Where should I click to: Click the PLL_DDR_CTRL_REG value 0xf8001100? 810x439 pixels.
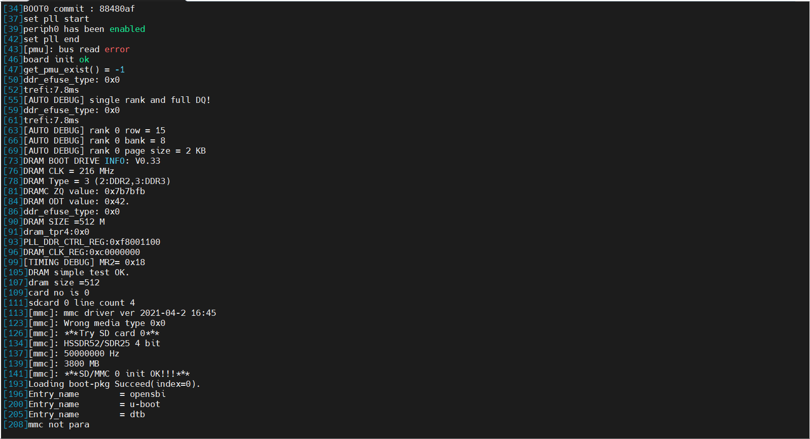click(x=135, y=242)
